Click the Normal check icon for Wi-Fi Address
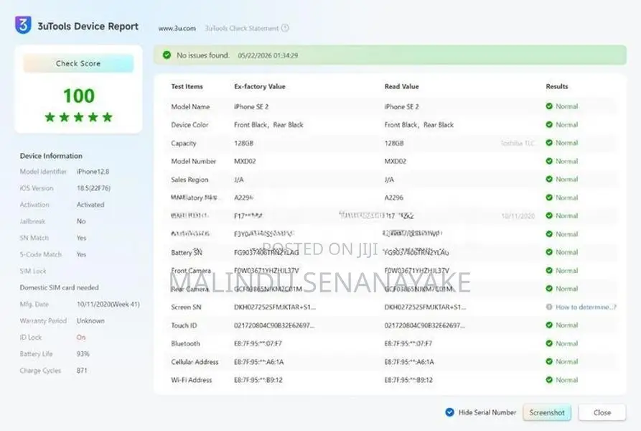This screenshot has height=431, width=641. pos(549,380)
